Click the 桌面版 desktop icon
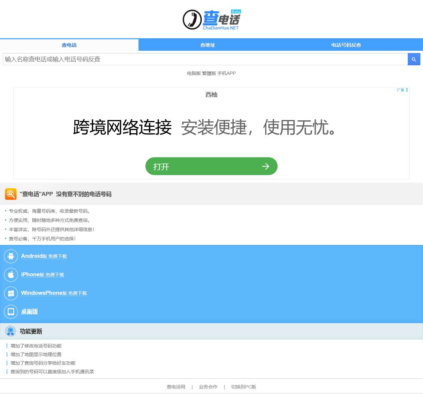423x394 pixels. pos(11,312)
